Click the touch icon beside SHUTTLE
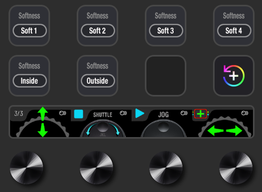 pyautogui.click(x=123, y=113)
